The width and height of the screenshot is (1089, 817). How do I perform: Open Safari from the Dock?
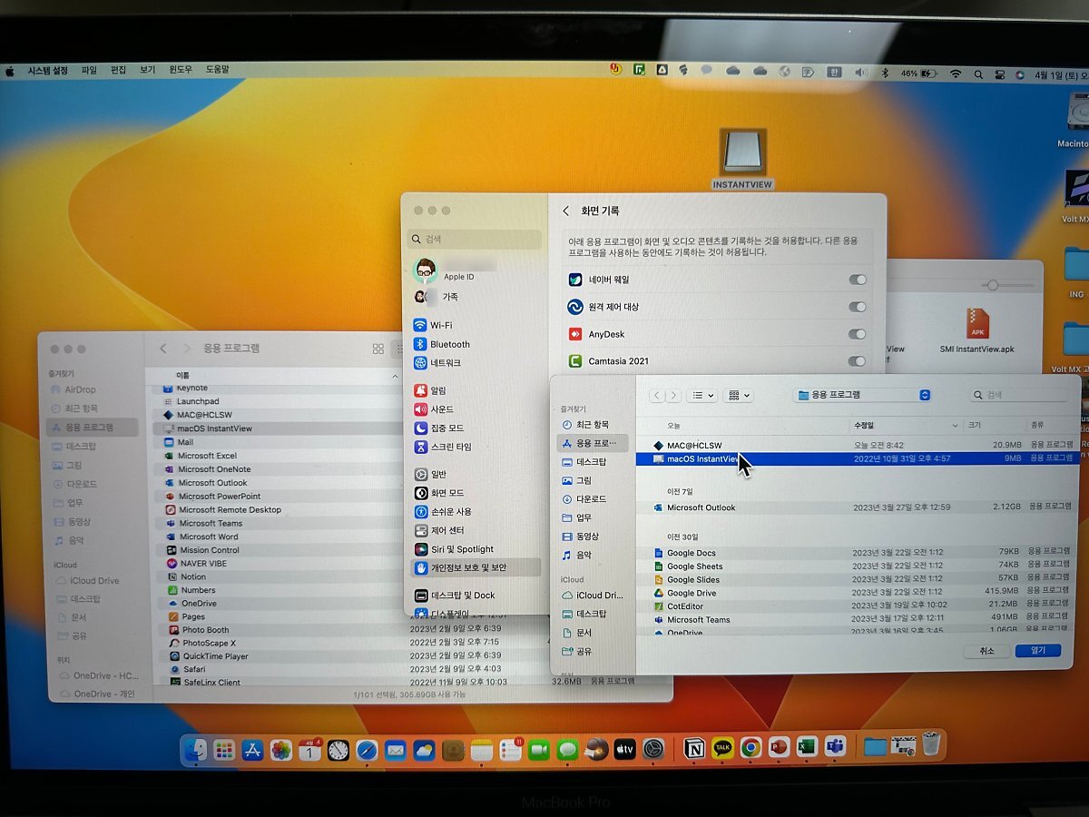pos(367,750)
